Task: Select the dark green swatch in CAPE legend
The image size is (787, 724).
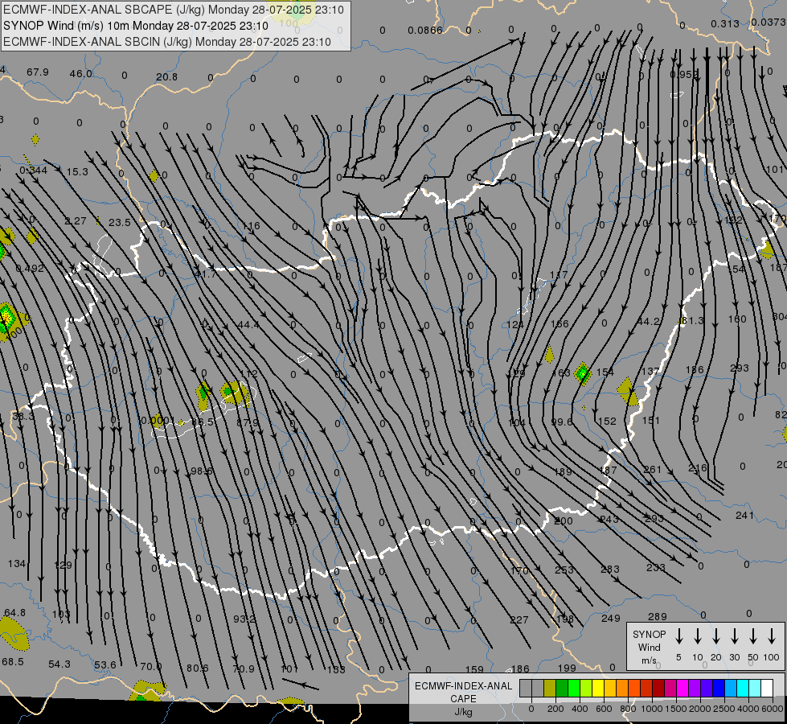Action: [562, 688]
